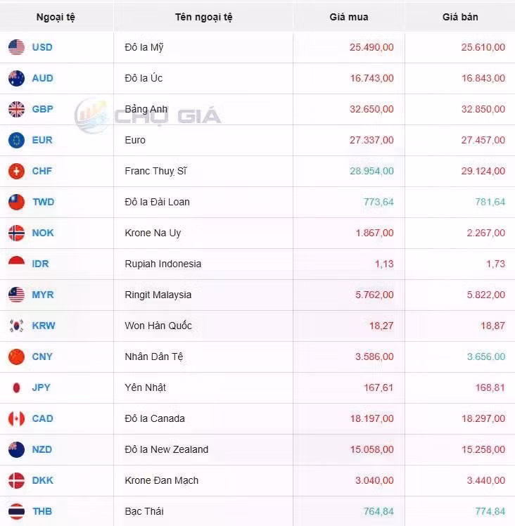Click the Swiss flag icon
Image resolution: width=515 pixels, height=526 pixels.
[x=16, y=171]
